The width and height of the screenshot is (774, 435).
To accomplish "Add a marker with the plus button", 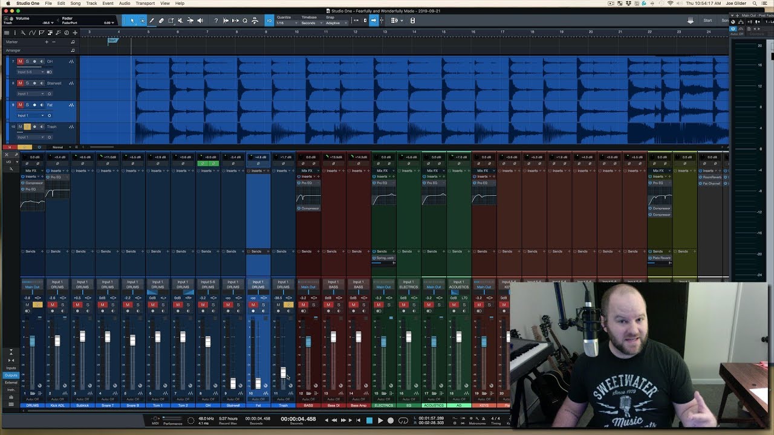I will [47, 42].
